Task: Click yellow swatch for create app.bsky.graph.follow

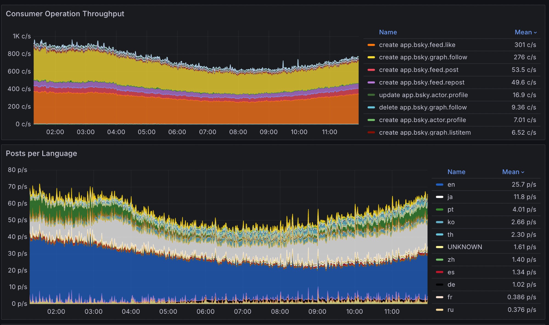Action: 371,57
